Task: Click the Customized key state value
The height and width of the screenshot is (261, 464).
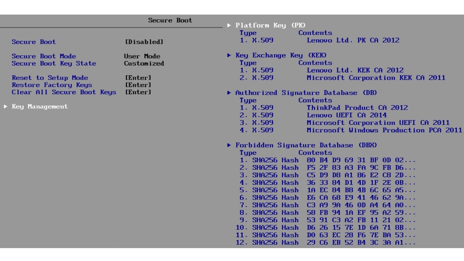Action: point(144,63)
